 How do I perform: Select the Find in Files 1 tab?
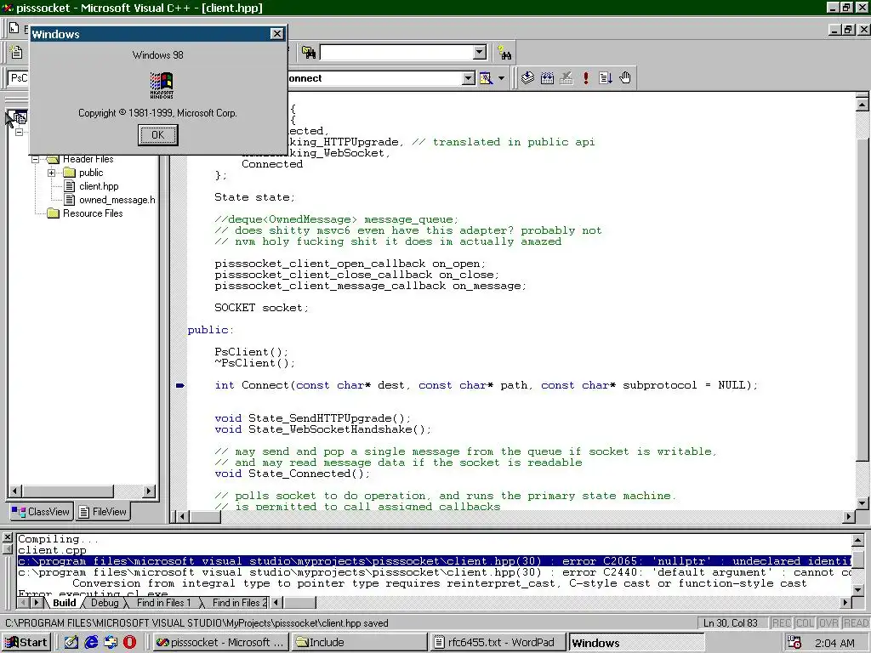click(163, 603)
